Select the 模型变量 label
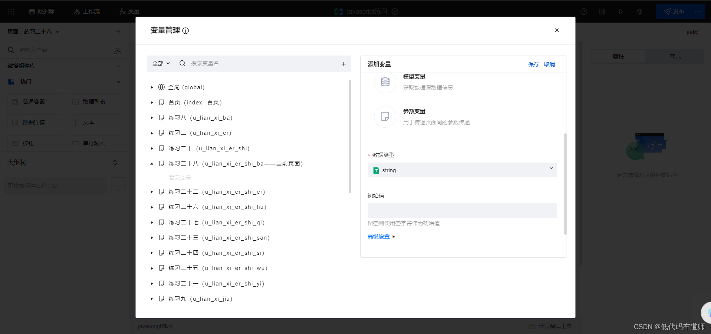The image size is (711, 334). [x=414, y=77]
